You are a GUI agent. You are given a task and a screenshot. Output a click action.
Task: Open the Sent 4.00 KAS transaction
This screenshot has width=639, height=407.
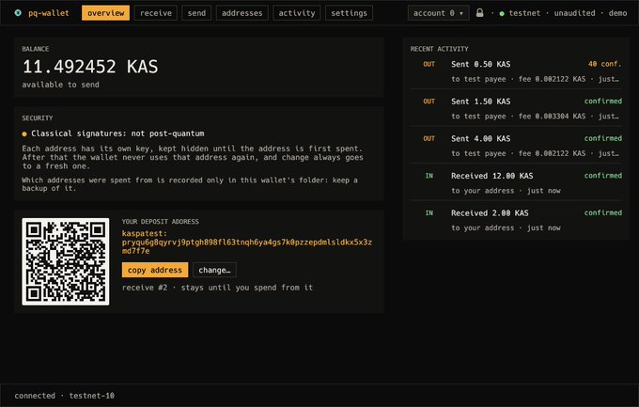pyautogui.click(x=516, y=146)
